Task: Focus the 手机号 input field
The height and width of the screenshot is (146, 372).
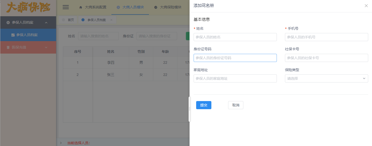Action: point(326,37)
